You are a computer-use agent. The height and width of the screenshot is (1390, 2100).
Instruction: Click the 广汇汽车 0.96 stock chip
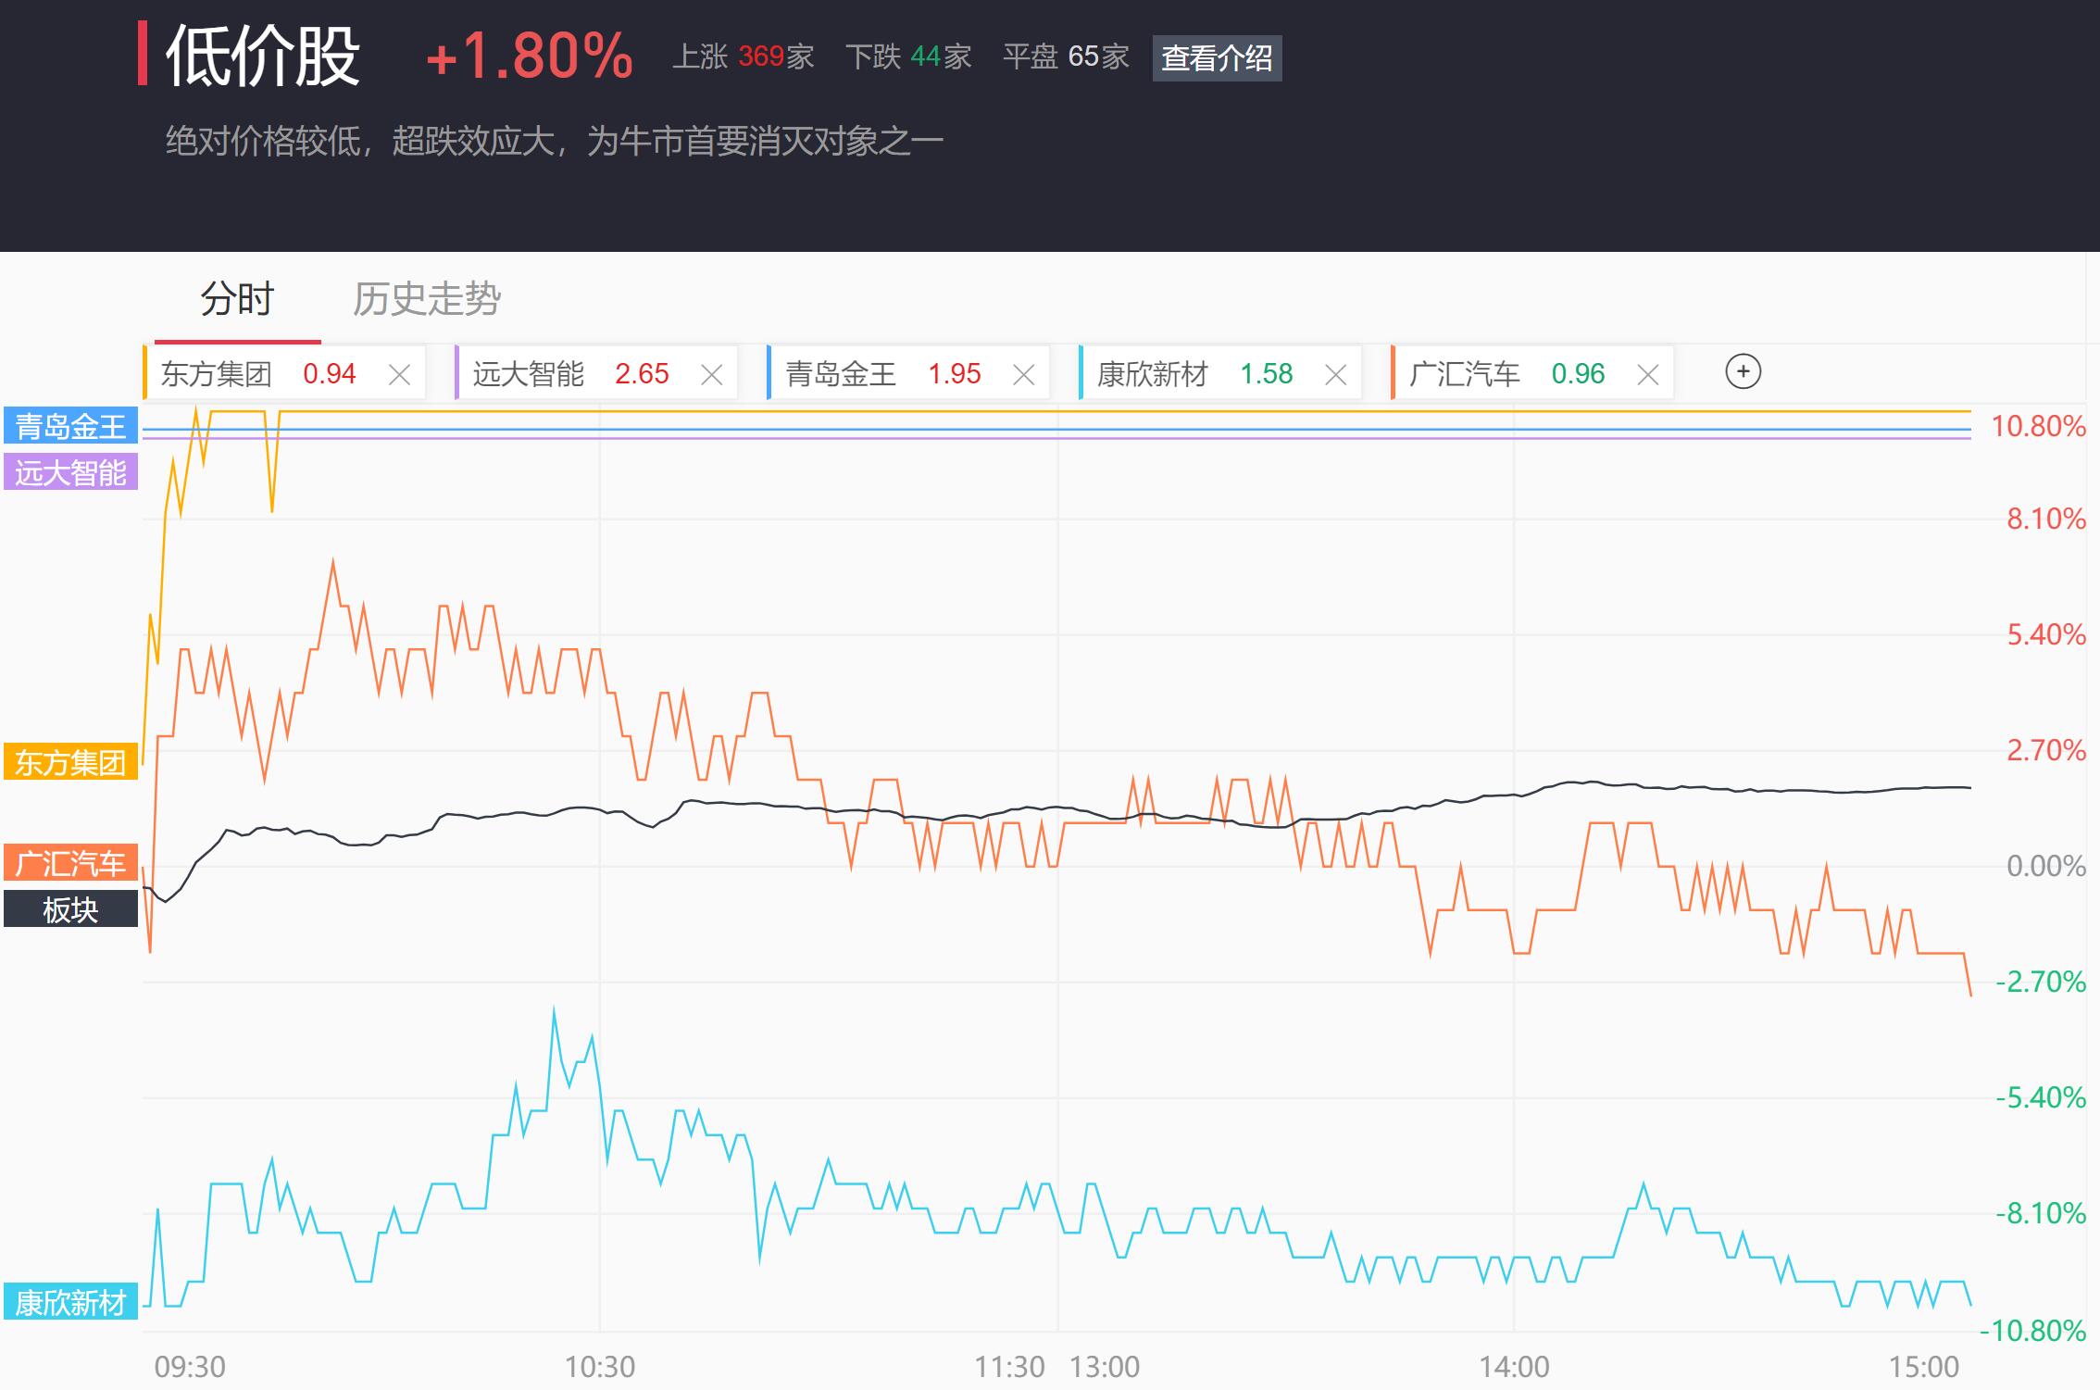point(1507,374)
